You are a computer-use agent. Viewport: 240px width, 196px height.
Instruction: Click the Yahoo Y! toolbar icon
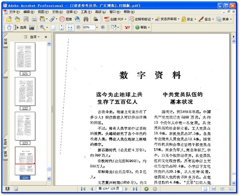pyautogui.click(x=127, y=28)
